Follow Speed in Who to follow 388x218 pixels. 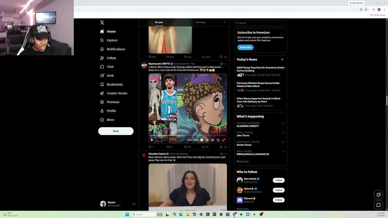pos(279,190)
